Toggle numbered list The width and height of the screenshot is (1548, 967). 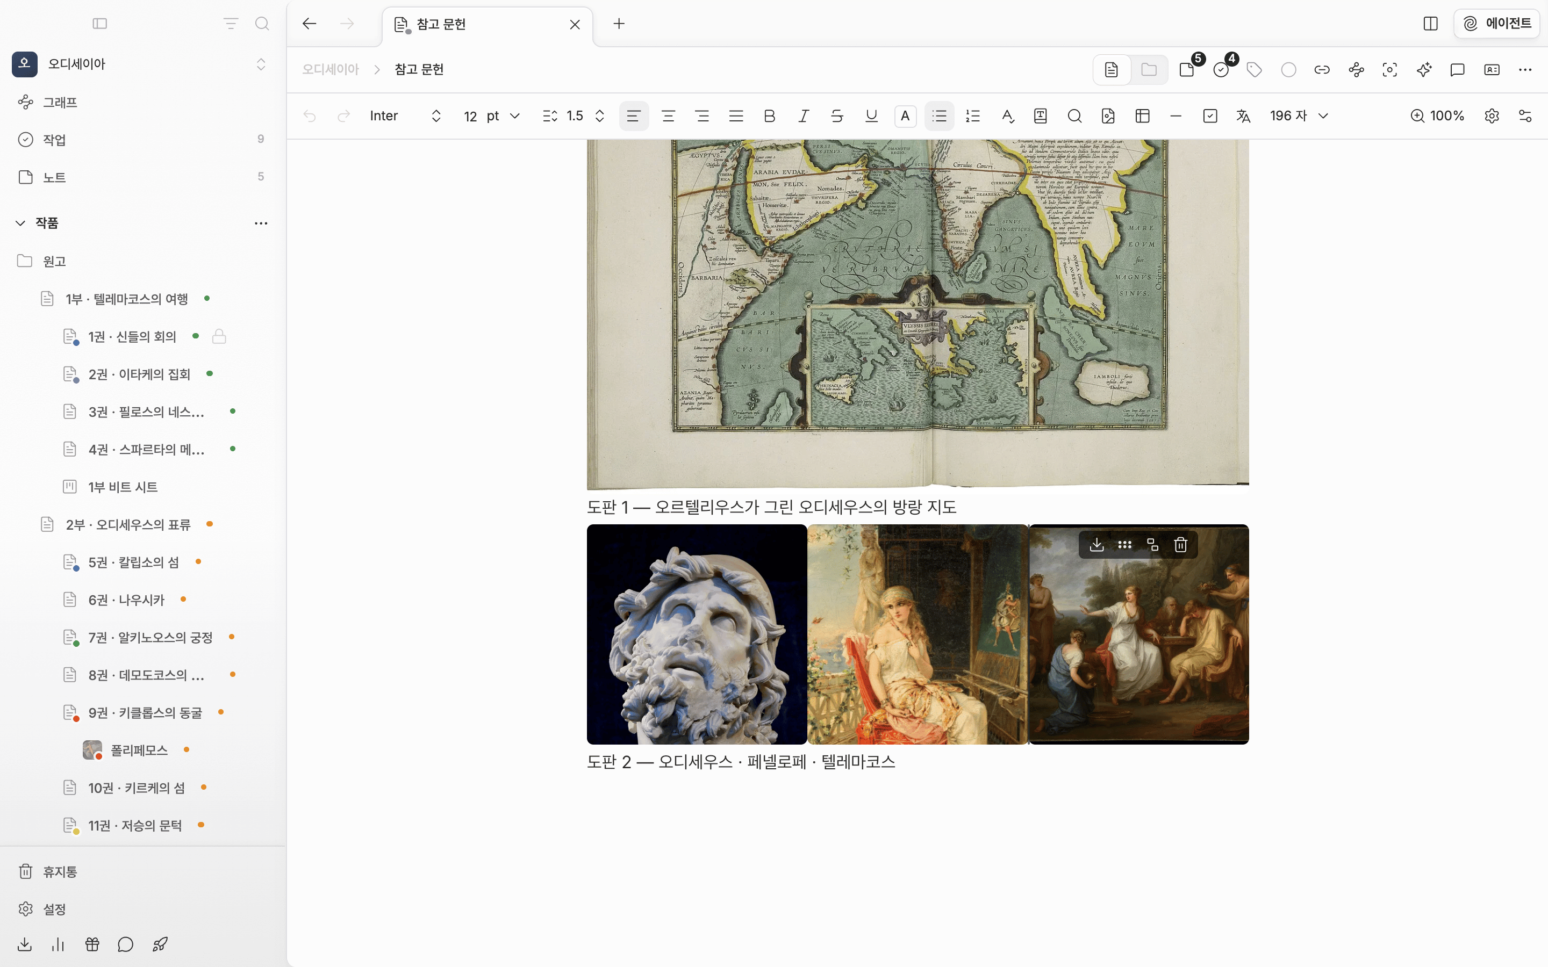[973, 116]
